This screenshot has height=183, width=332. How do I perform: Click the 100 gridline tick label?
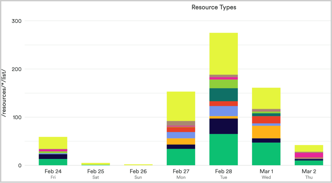tap(17, 117)
